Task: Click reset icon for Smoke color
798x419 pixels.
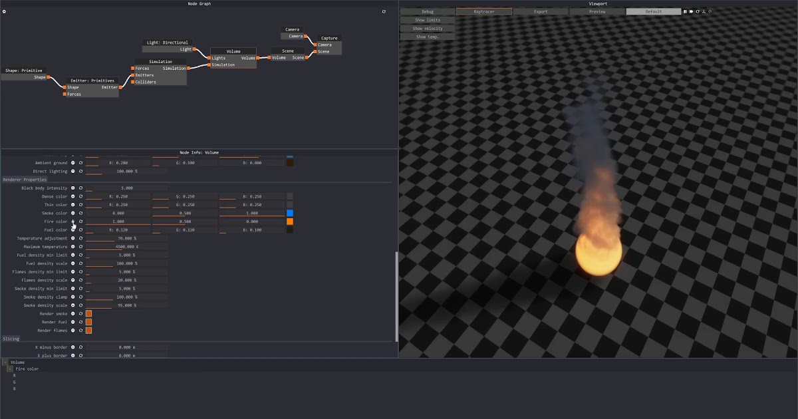Action: [80, 213]
